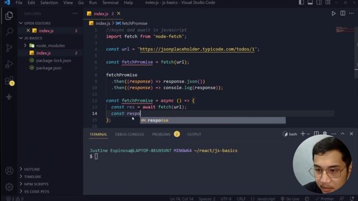
Task: Open Explorer Views and More Actions ellipsis
Action: 75,13
